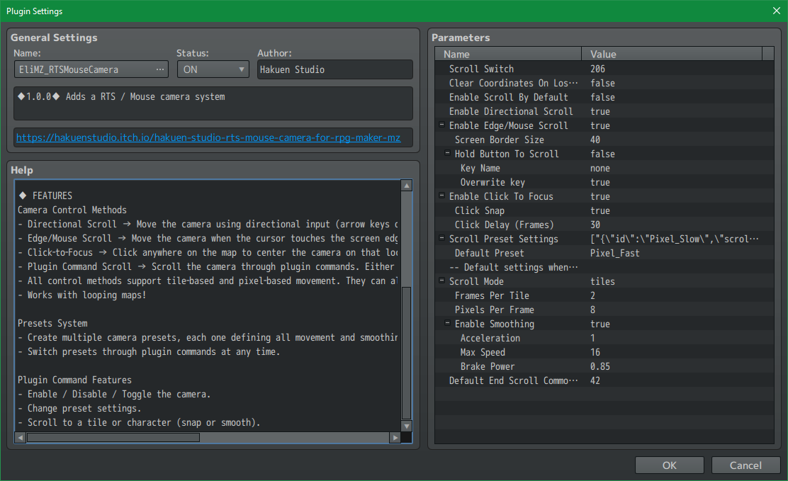Collapse the Enable Click To Focus group
This screenshot has width=788, height=481.
click(442, 196)
